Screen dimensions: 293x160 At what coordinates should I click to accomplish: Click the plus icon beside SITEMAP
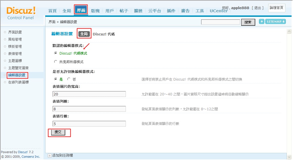pyautogui.click(x=262, y=21)
